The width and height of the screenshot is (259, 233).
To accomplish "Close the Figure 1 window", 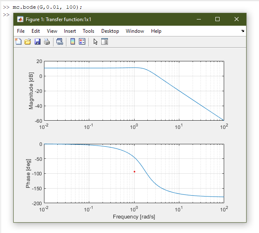I will pyautogui.click(x=237, y=19).
